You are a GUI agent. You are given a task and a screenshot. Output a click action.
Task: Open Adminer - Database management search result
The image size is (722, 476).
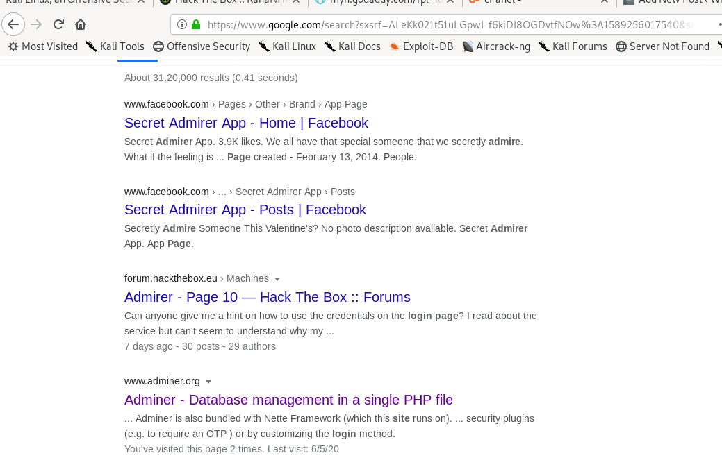(x=288, y=400)
